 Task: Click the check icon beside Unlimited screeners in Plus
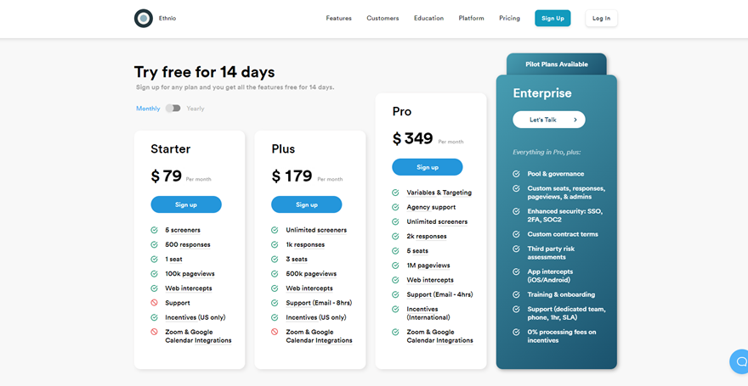pos(275,230)
